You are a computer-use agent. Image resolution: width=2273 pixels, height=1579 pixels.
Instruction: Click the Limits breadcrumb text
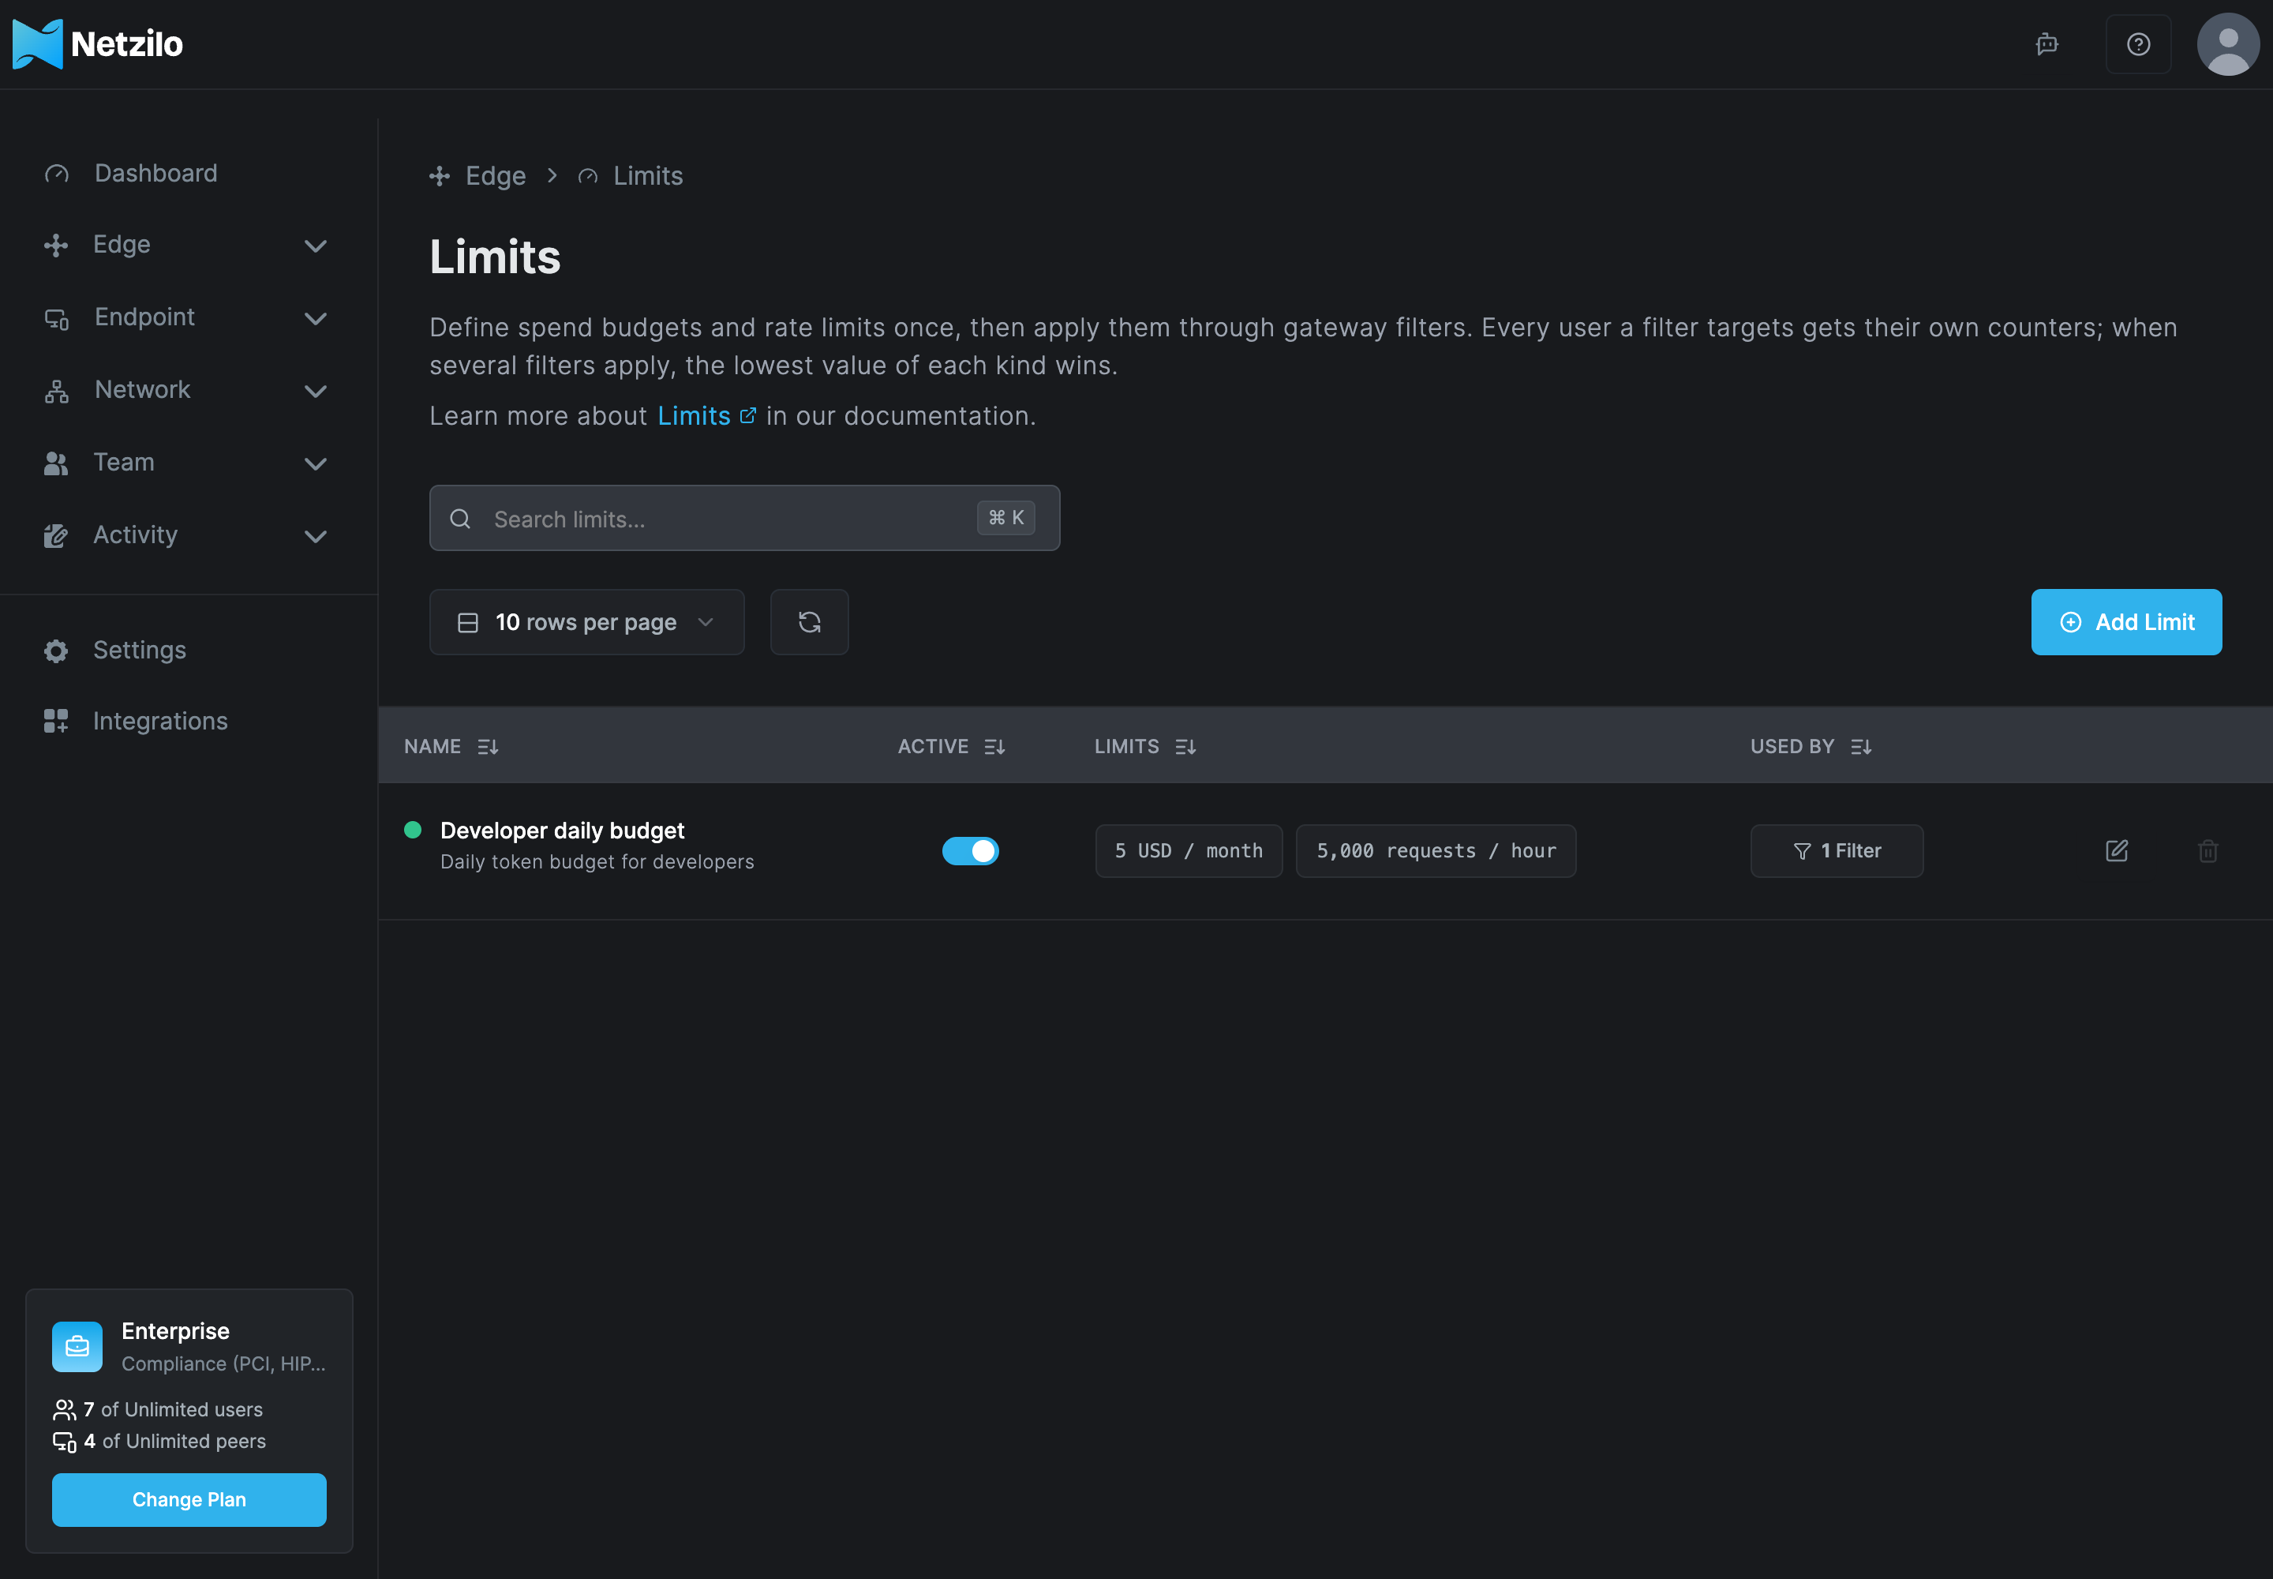648,176
